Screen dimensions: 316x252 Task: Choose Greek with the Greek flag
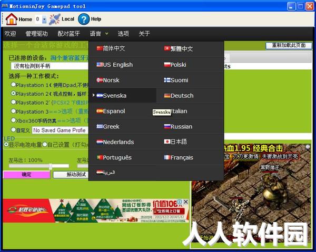click(x=122, y=126)
